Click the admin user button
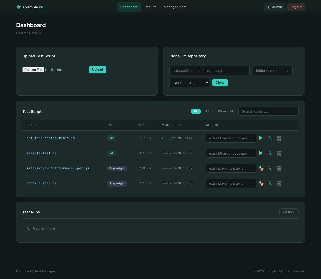The height and width of the screenshot is (279, 321). click(274, 7)
